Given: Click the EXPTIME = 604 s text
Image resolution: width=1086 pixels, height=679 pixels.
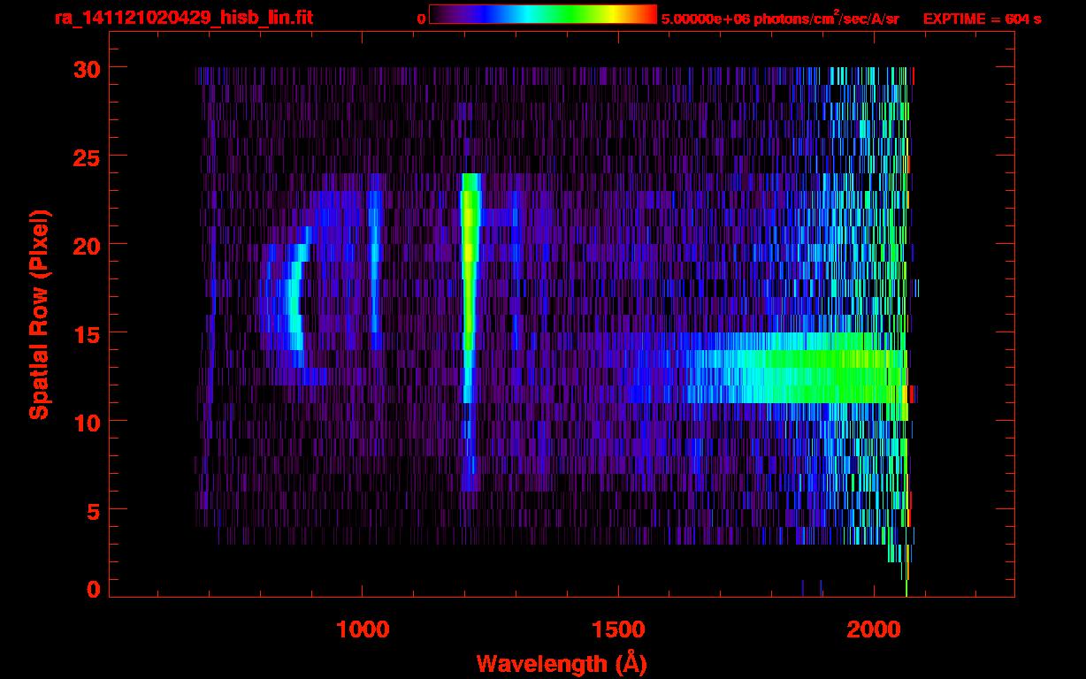Looking at the screenshot, I should [x=982, y=19].
